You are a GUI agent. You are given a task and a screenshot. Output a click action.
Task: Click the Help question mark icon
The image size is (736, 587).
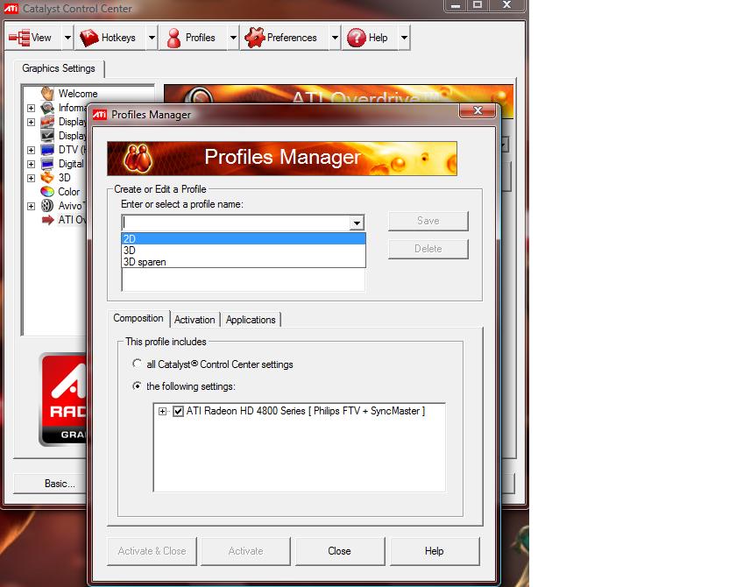(x=357, y=38)
